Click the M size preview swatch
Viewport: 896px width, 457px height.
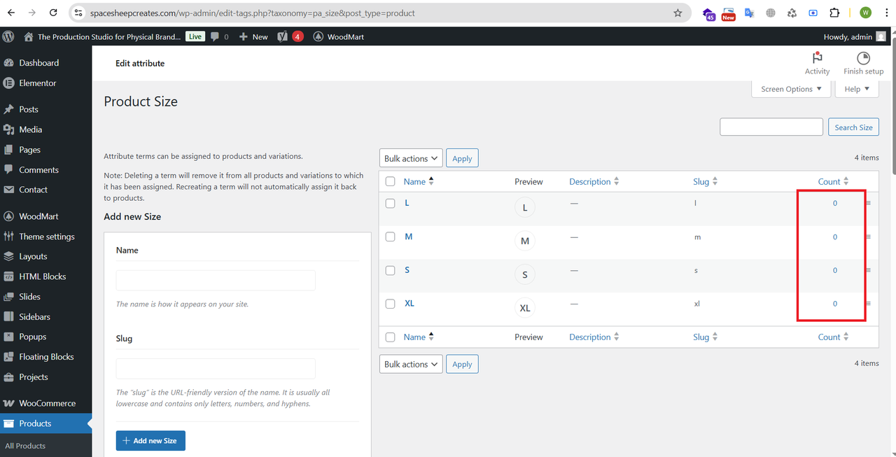(525, 241)
